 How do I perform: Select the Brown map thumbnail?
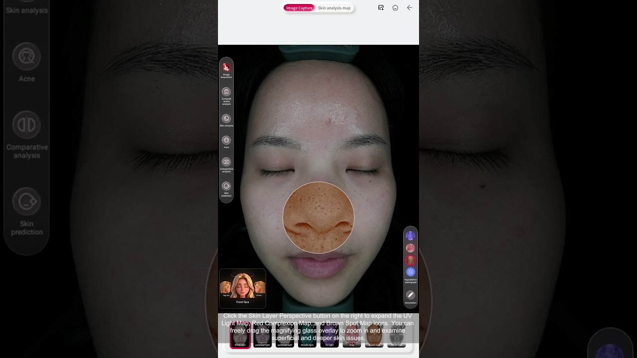(x=374, y=337)
